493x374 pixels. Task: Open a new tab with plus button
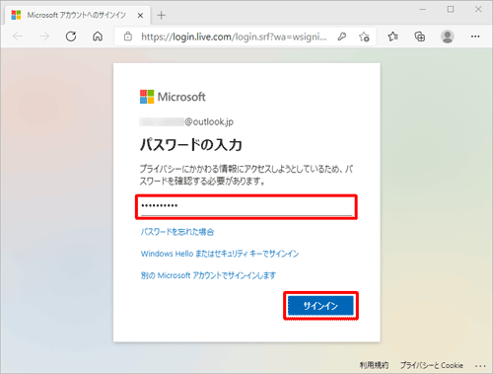click(x=162, y=15)
